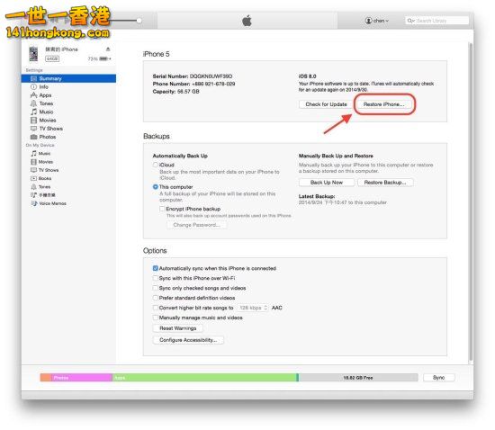495x430 pixels.
Task: Click the orange segment of the storage bar
Action: 46,378
